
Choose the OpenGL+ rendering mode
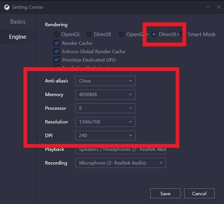click(x=121, y=34)
